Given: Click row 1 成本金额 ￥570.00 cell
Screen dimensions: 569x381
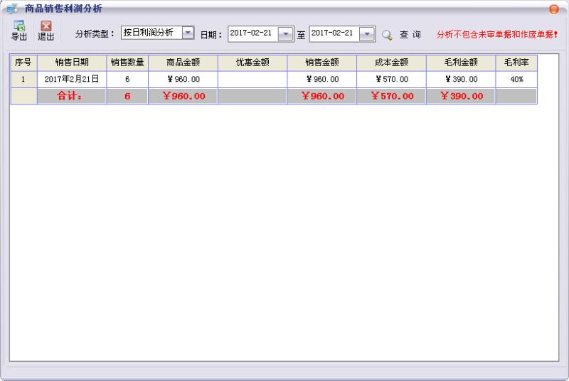Looking at the screenshot, I should pyautogui.click(x=392, y=79).
